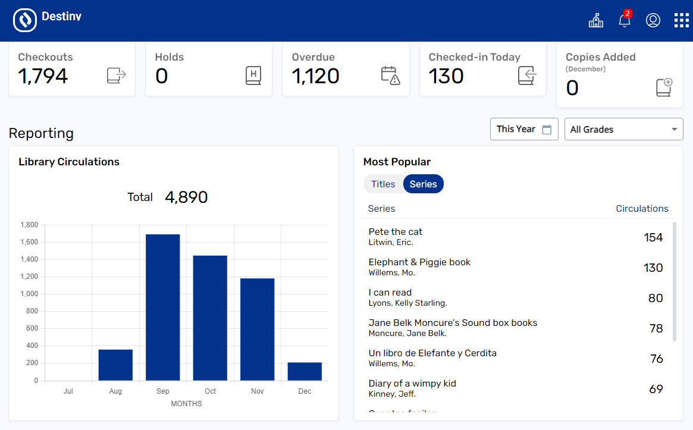Open the This Year date filter
Screen dimensions: 693x430
pyautogui.click(x=523, y=129)
